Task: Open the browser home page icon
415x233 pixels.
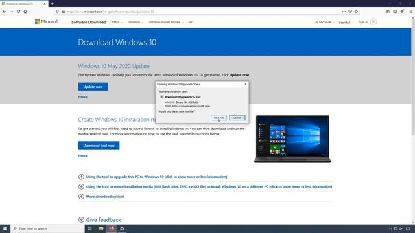Action: [x=25, y=12]
